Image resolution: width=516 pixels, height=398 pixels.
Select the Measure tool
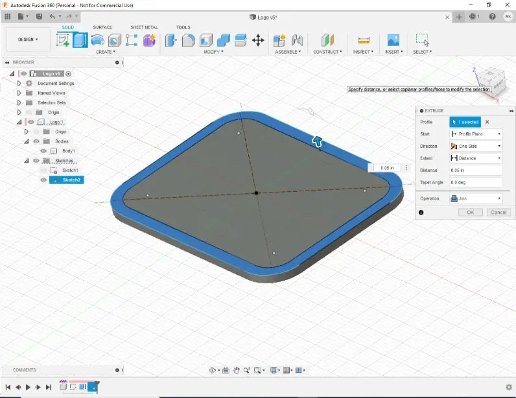pos(363,40)
